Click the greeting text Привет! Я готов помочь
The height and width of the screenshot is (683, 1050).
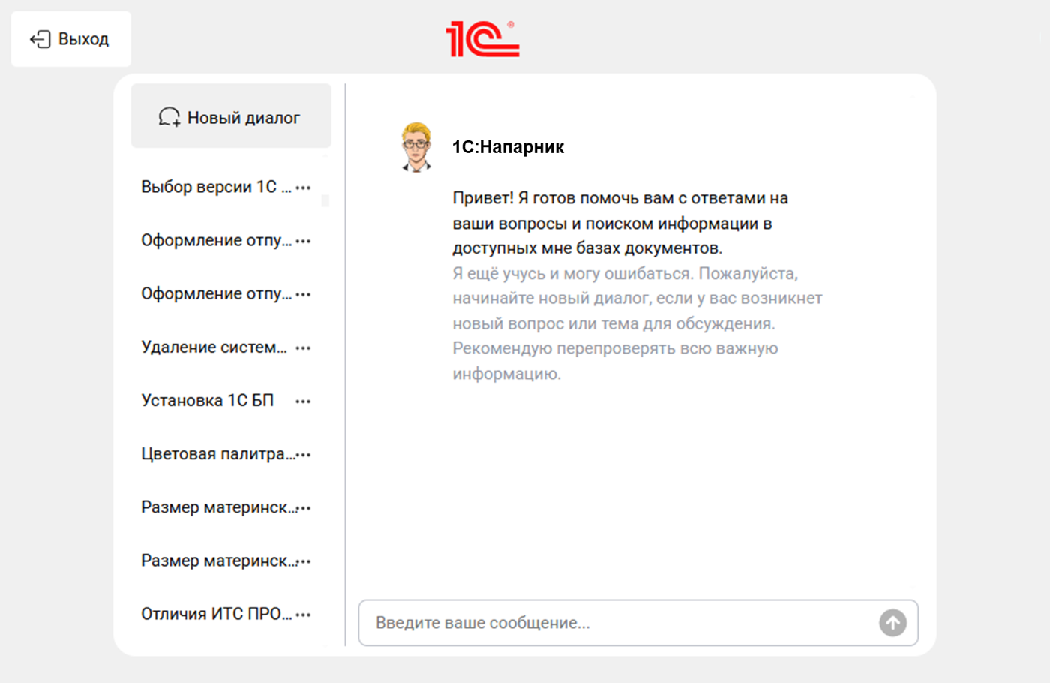[620, 223]
